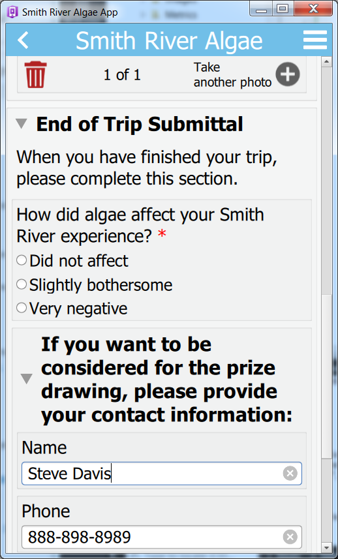The width and height of the screenshot is (338, 559).
Task: Clear the Phone field with X icon
Action: click(290, 537)
